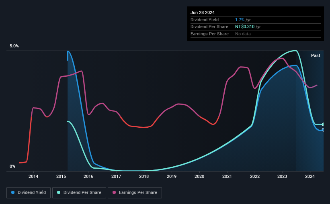Toggle the Earnings Per Share legend button
Viewport: 330px width, 204px height.
[x=135, y=193]
